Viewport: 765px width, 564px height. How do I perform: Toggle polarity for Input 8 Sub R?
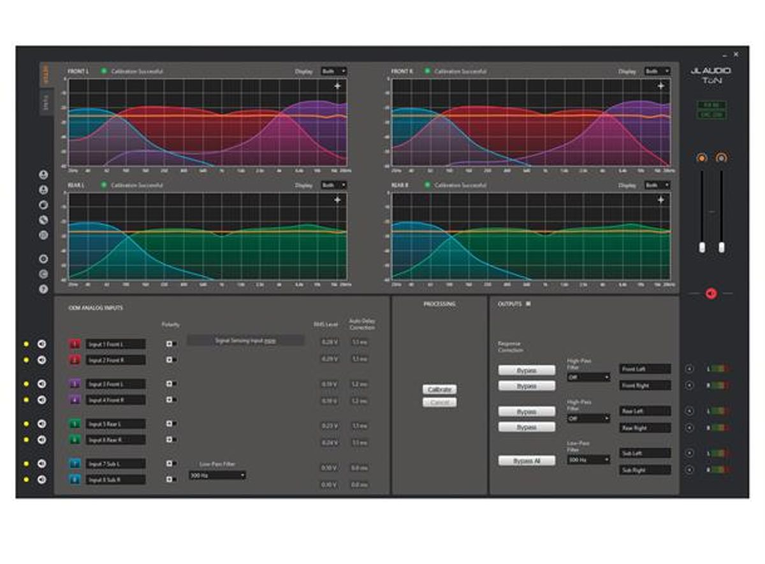tap(170, 479)
